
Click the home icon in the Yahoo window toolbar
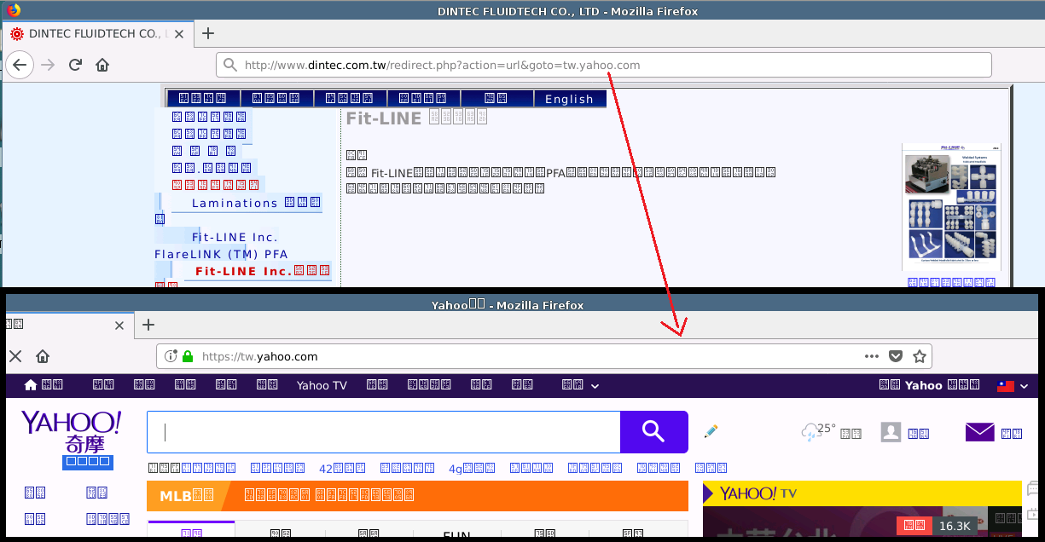[x=43, y=356]
